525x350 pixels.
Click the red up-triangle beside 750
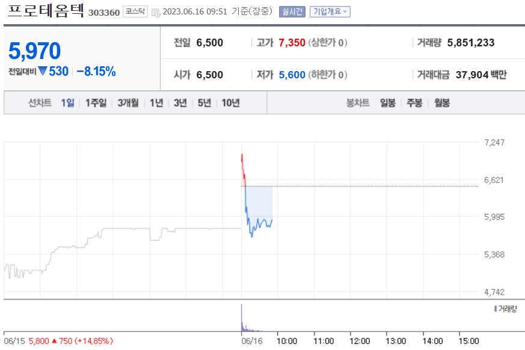pyautogui.click(x=54, y=341)
